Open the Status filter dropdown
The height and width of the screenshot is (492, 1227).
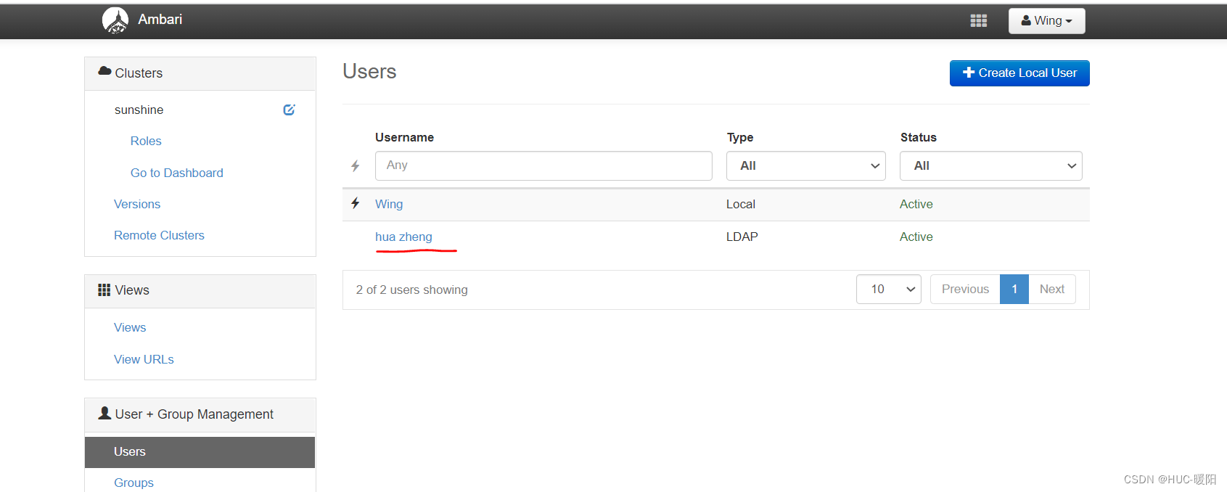(991, 165)
